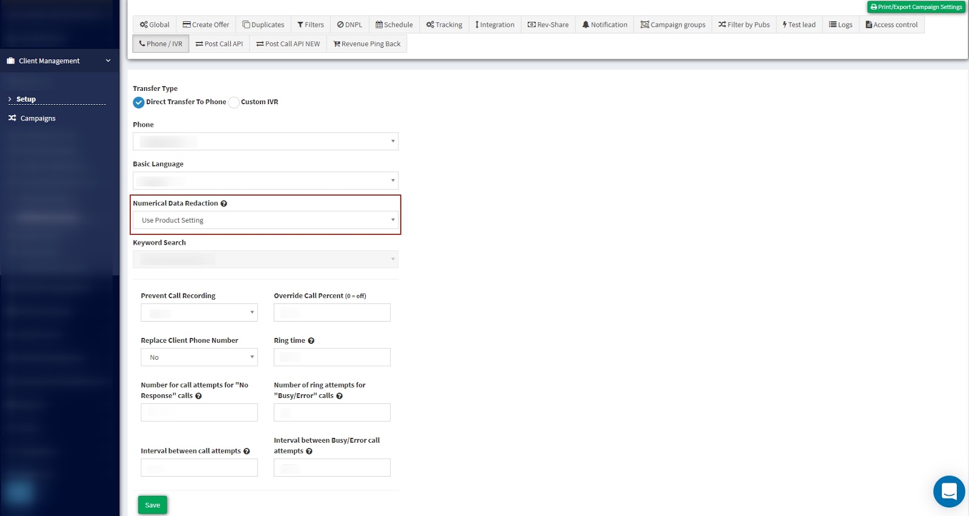Viewport: 969px width, 516px height.
Task: Click help icon for No Response call attempts
Action: pyautogui.click(x=199, y=396)
